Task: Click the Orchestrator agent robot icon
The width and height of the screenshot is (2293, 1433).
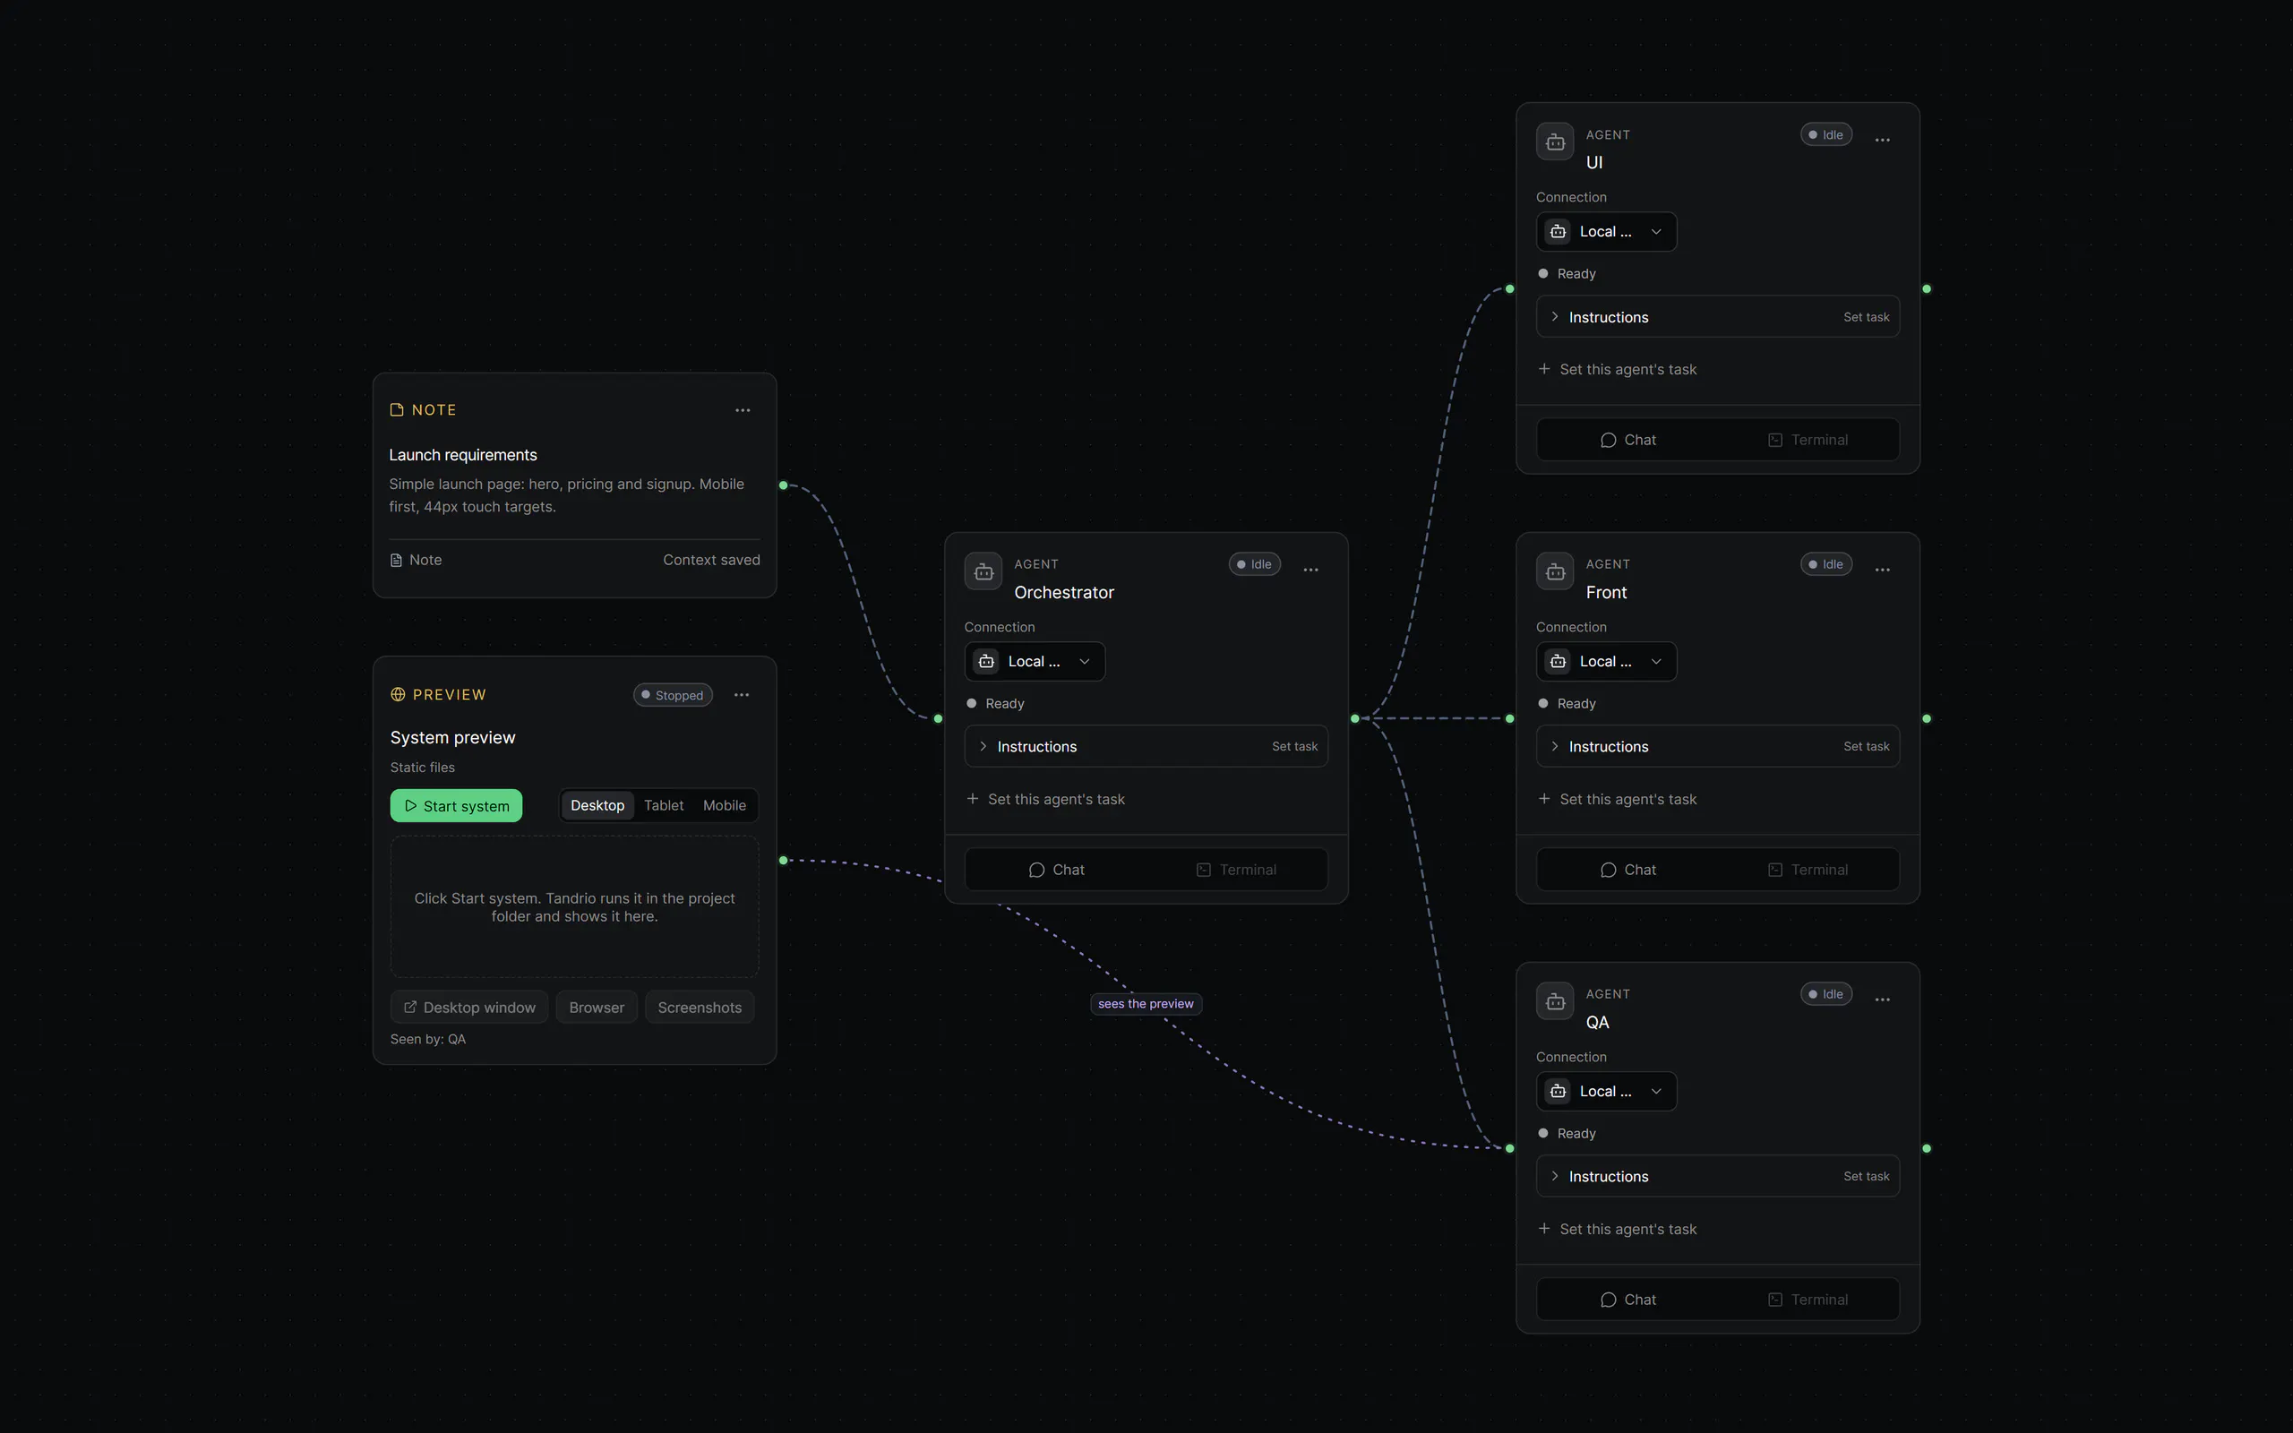Action: pyautogui.click(x=983, y=571)
